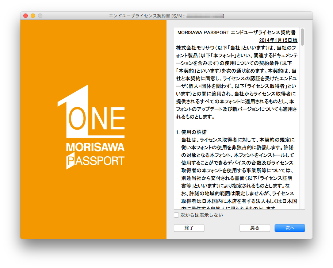Click the underlined 2014年1月15日版 date text
The width and height of the screenshot is (333, 268).
coord(278,40)
